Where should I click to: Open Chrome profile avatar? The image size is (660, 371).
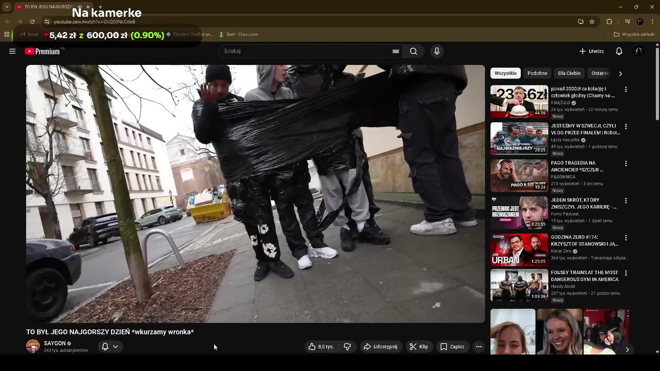click(640, 22)
